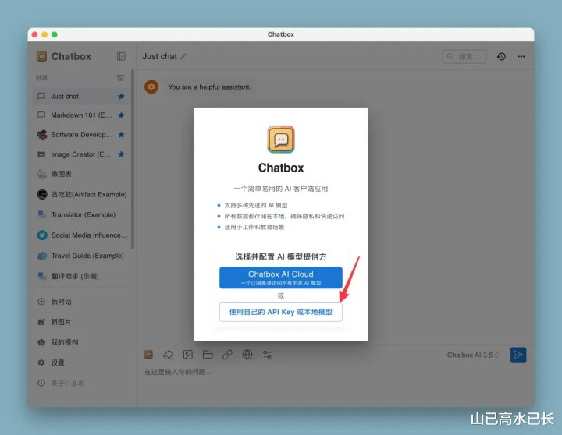Create new image via 新图片
562x435 pixels.
coord(81,322)
